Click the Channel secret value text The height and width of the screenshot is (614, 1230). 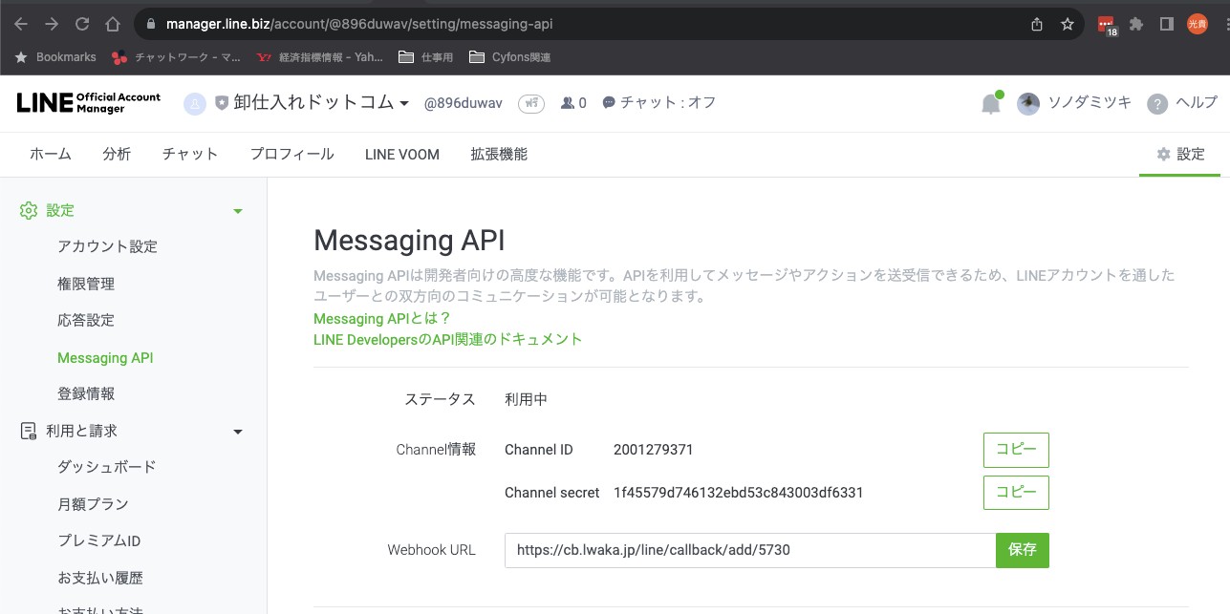[739, 493]
